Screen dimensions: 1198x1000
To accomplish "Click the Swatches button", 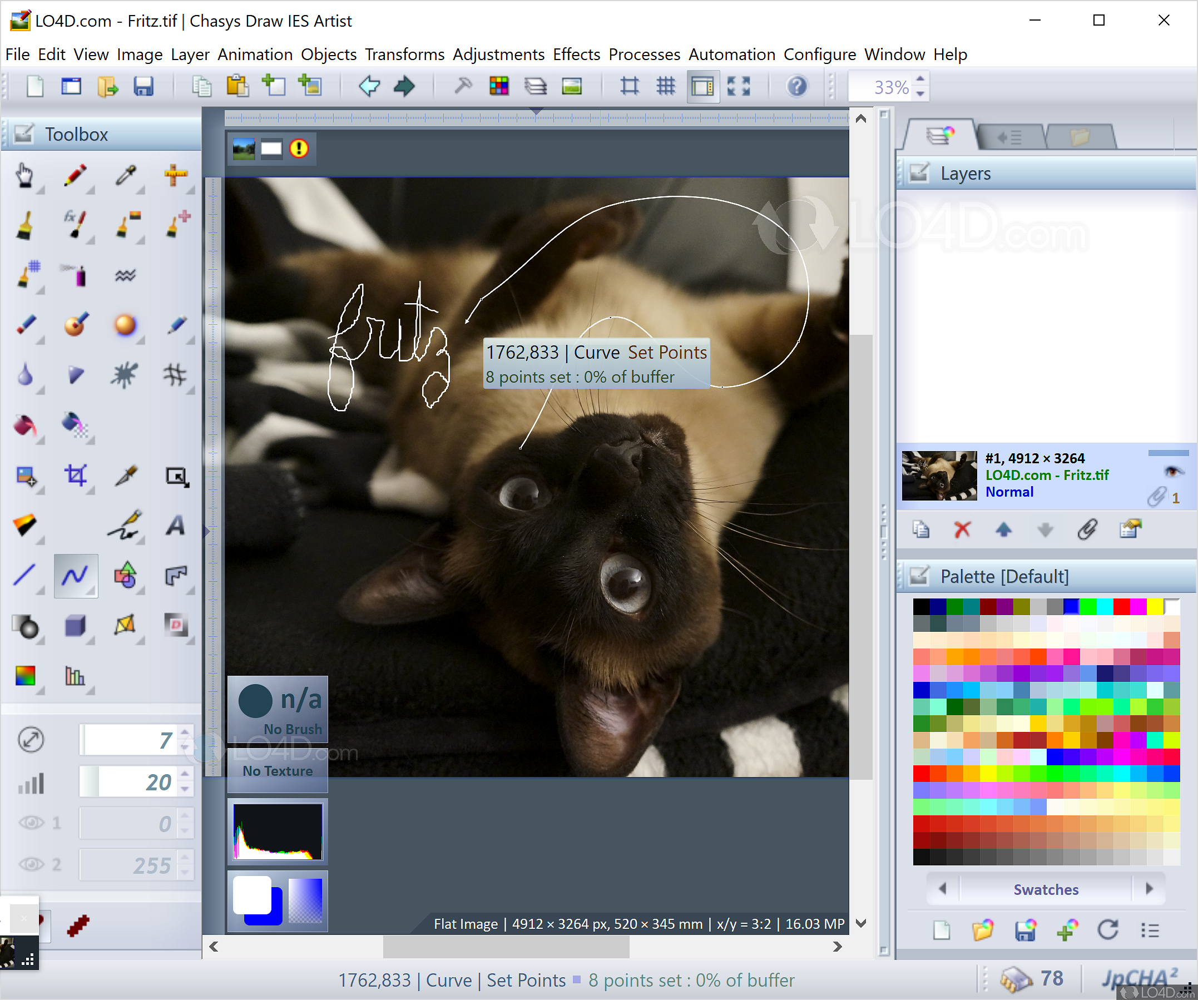I will [x=1046, y=889].
